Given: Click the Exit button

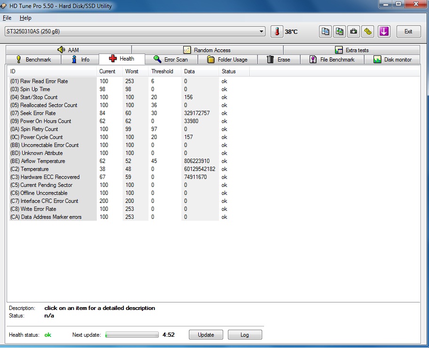Looking at the screenshot, I should [408, 31].
